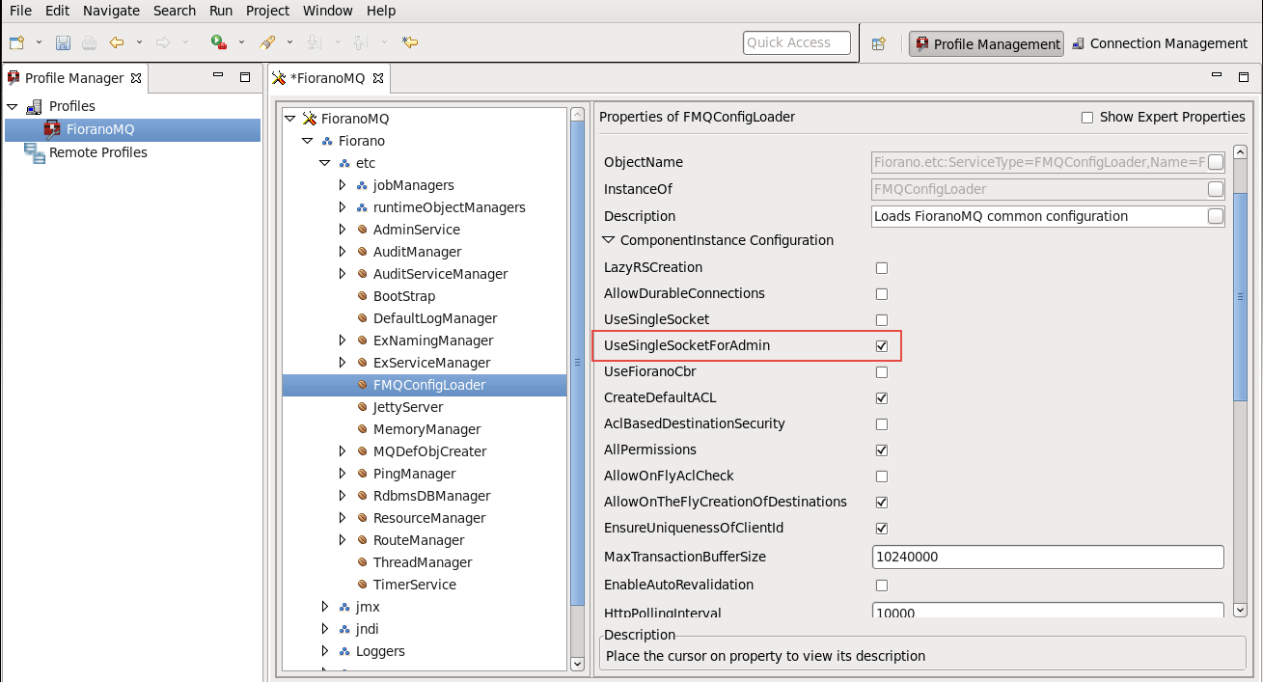Click the Forward navigation arrow icon
The image size is (1263, 682).
coord(163,42)
